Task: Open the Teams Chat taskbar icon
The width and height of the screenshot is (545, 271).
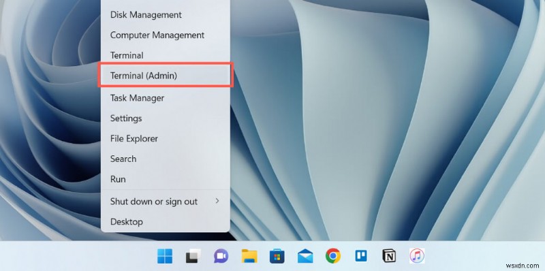Action: coord(221,257)
